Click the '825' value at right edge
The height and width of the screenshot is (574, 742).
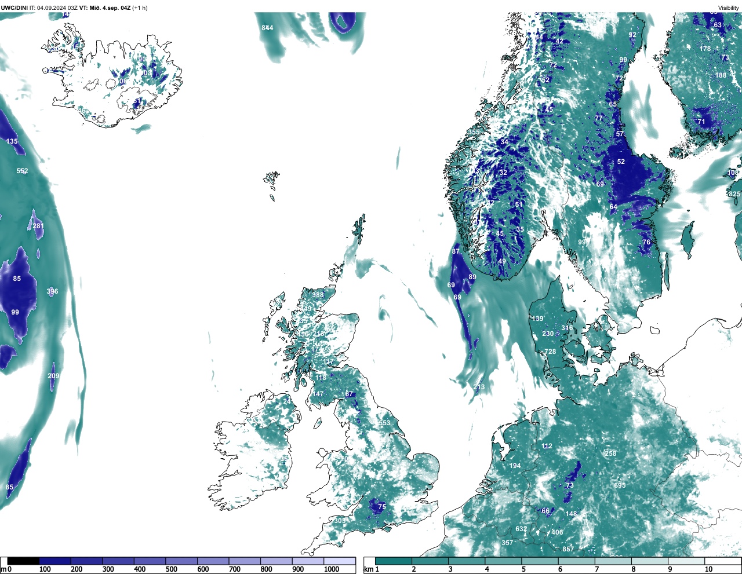(x=734, y=194)
